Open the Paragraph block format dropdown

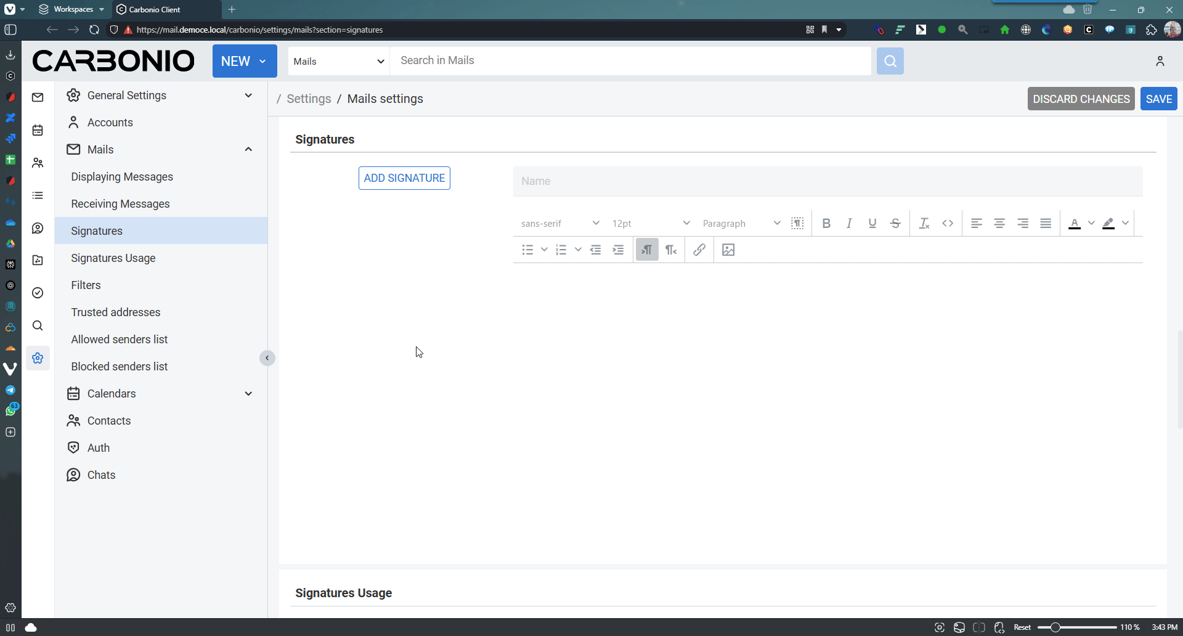coord(741,223)
